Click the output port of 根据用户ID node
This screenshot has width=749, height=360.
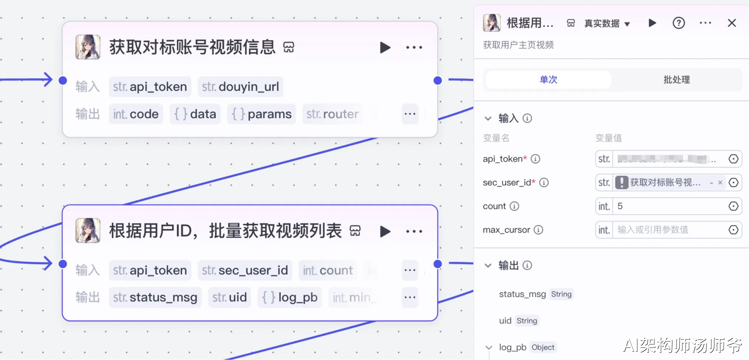tap(438, 264)
